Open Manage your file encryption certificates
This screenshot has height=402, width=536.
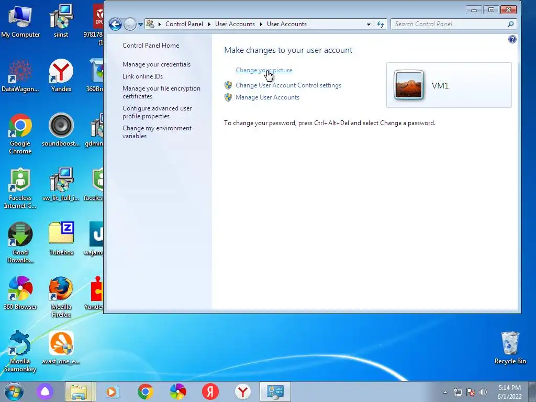click(161, 92)
